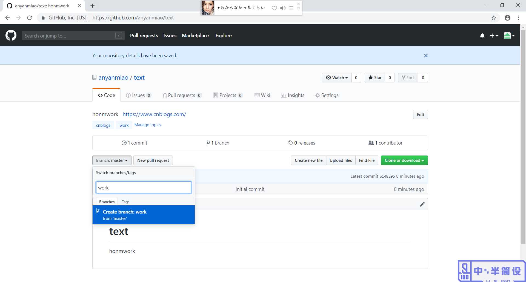Create branch work from master

coord(144,215)
